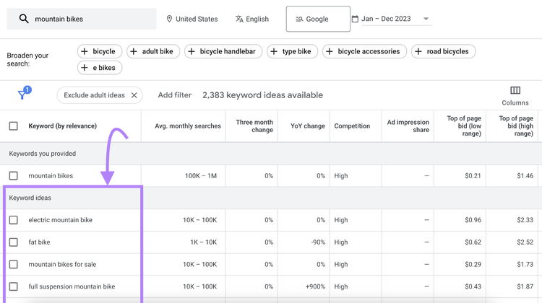Check the electric mountain bike row
Screen dimensions: 542x303
(x=14, y=220)
